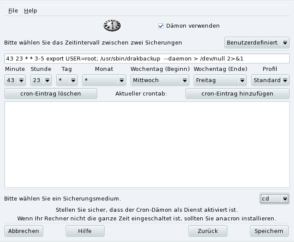Screen dimensions: 294x242
Task: Open the 'Benutzerdefiniert' interval dropdown
Action: (257, 43)
